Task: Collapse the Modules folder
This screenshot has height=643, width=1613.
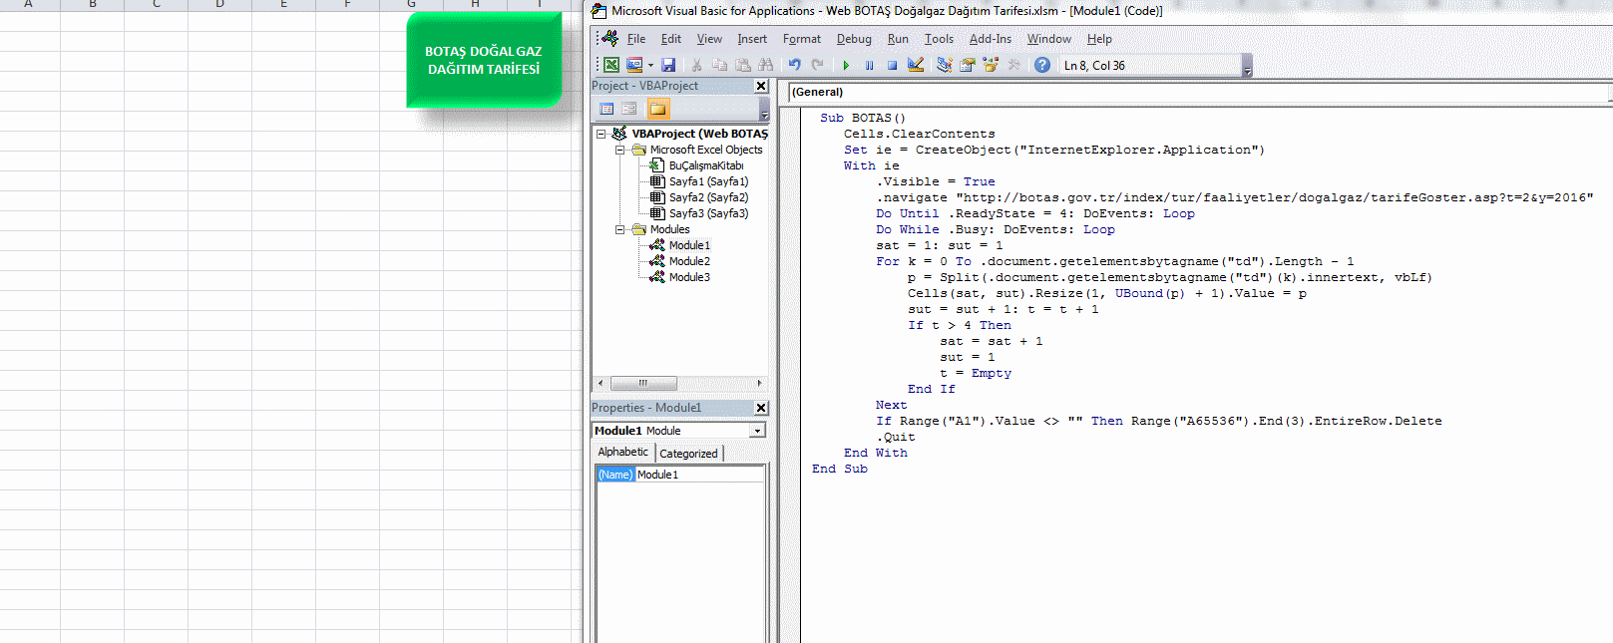Action: pos(619,229)
